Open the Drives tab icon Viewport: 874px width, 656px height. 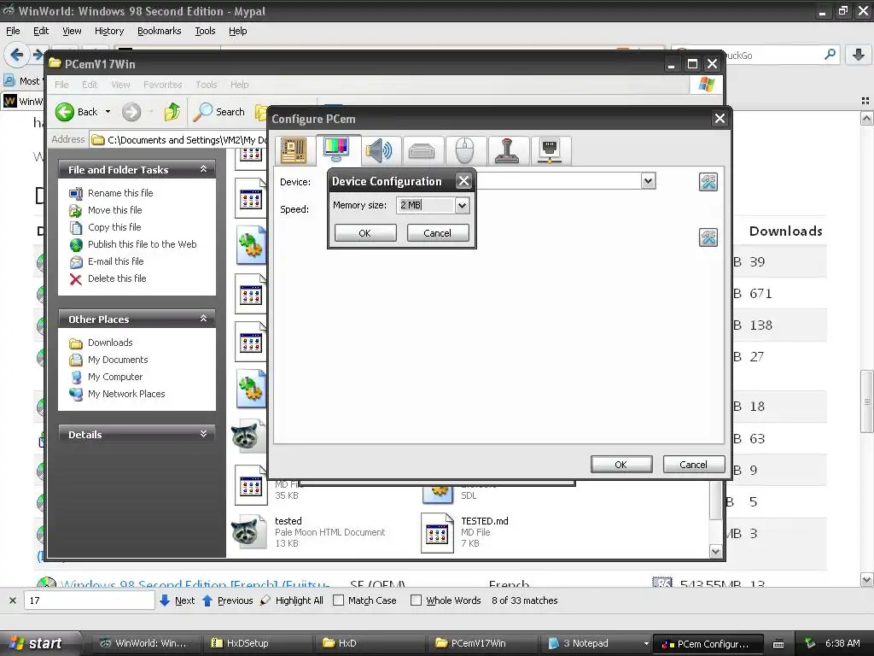coord(422,150)
